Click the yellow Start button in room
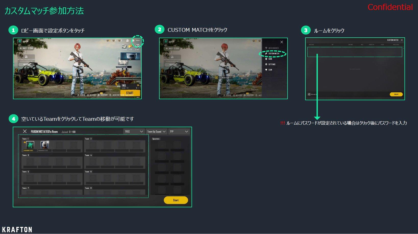 tap(176, 200)
